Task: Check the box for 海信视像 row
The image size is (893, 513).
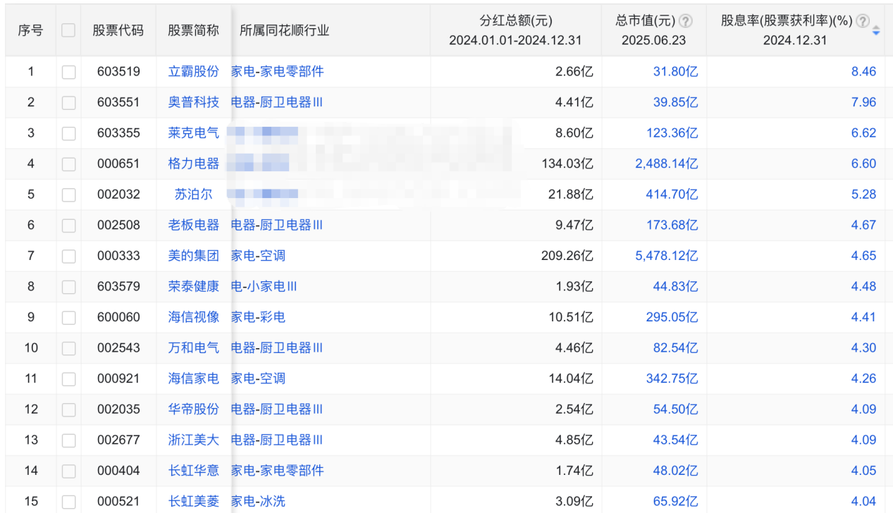Action: pyautogui.click(x=68, y=318)
